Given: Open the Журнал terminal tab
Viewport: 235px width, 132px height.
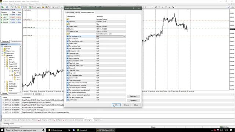Looking at the screenshot, I should click(97, 120).
